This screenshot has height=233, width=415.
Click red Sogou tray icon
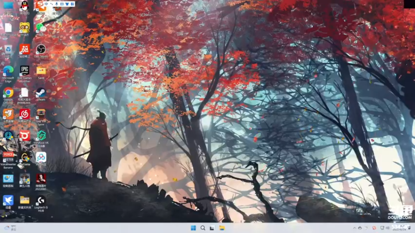point(374,228)
